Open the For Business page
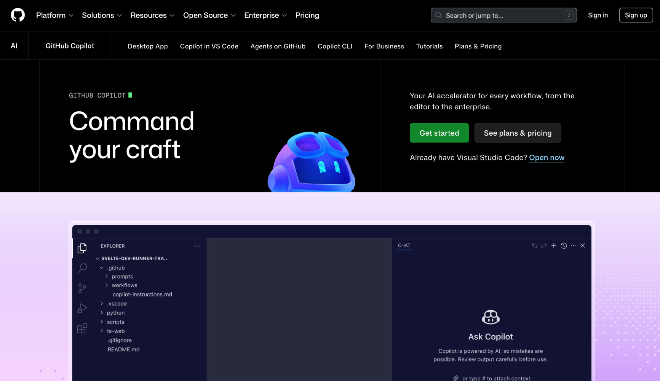The width and height of the screenshot is (660, 381). pyautogui.click(x=384, y=46)
